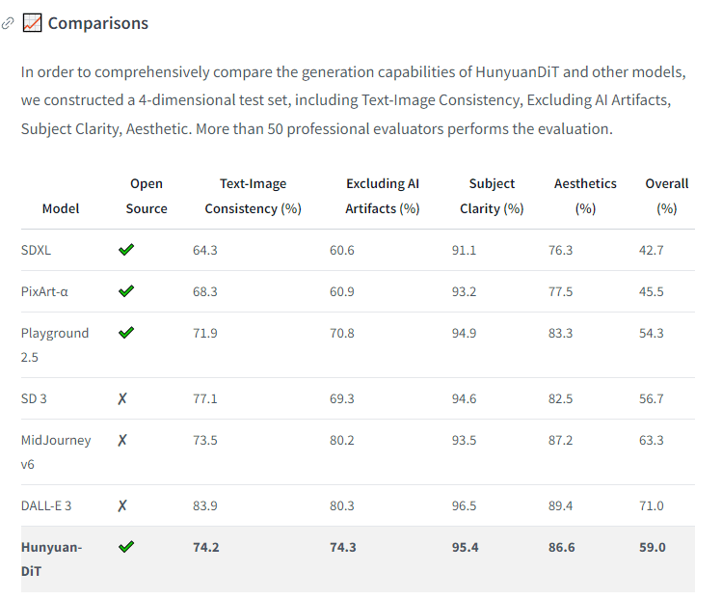The height and width of the screenshot is (599, 722).
Task: Click the X mark for MidJourney v6
Action: pos(122,440)
